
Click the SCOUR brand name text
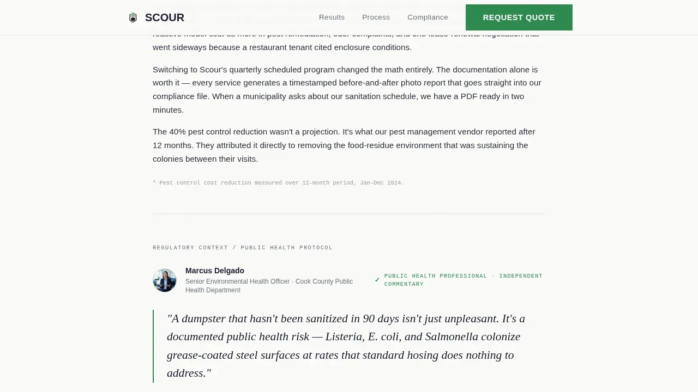coord(165,17)
